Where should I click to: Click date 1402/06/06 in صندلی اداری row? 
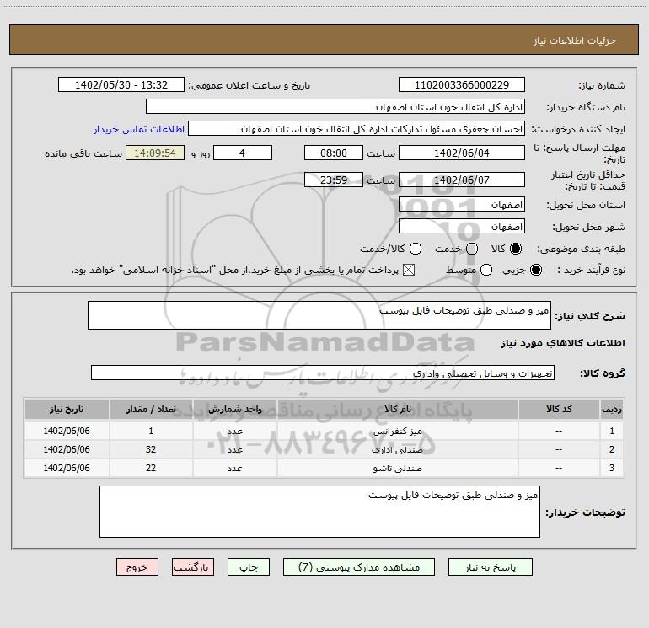67,449
